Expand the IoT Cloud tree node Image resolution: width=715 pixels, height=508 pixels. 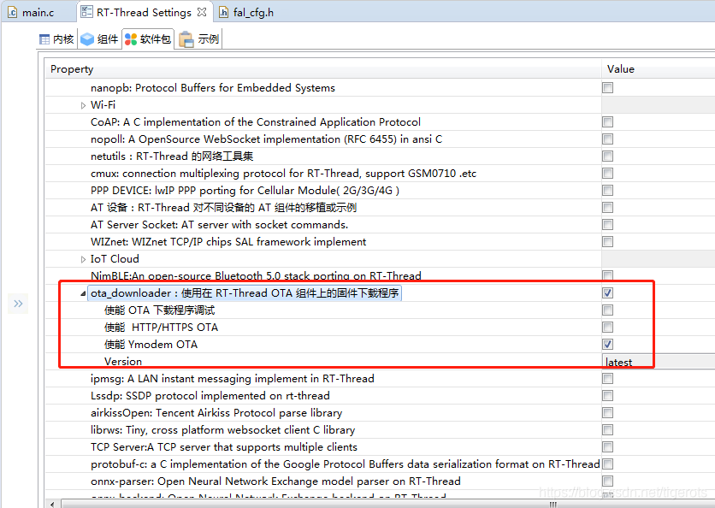pos(83,259)
